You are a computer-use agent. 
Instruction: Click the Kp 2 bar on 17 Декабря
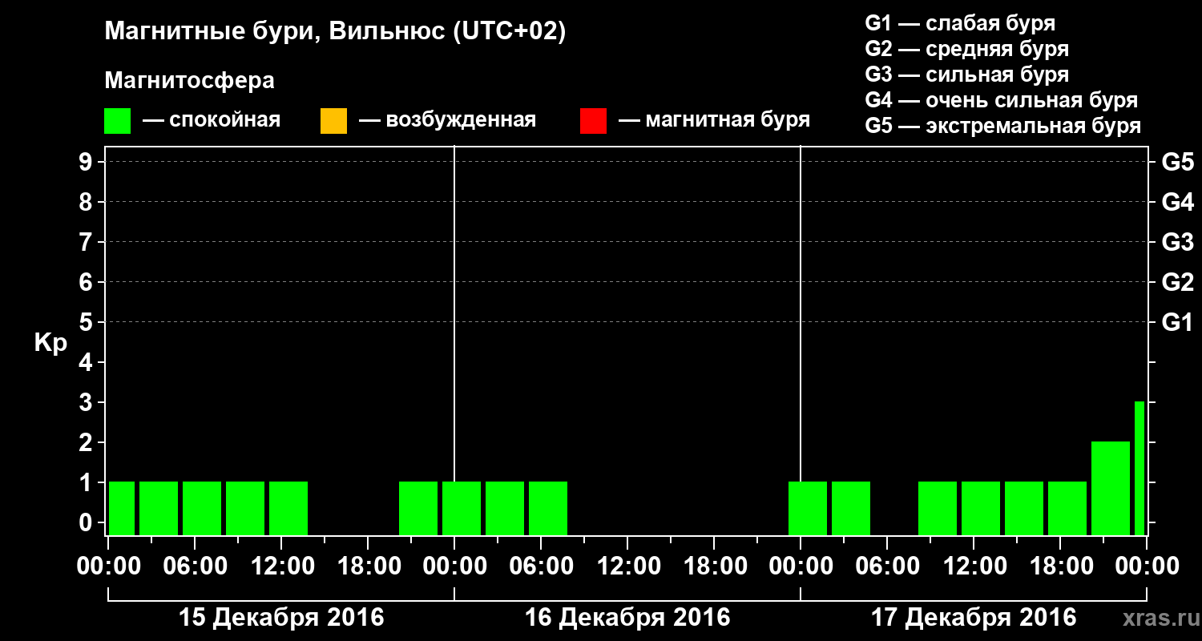tap(1111, 488)
